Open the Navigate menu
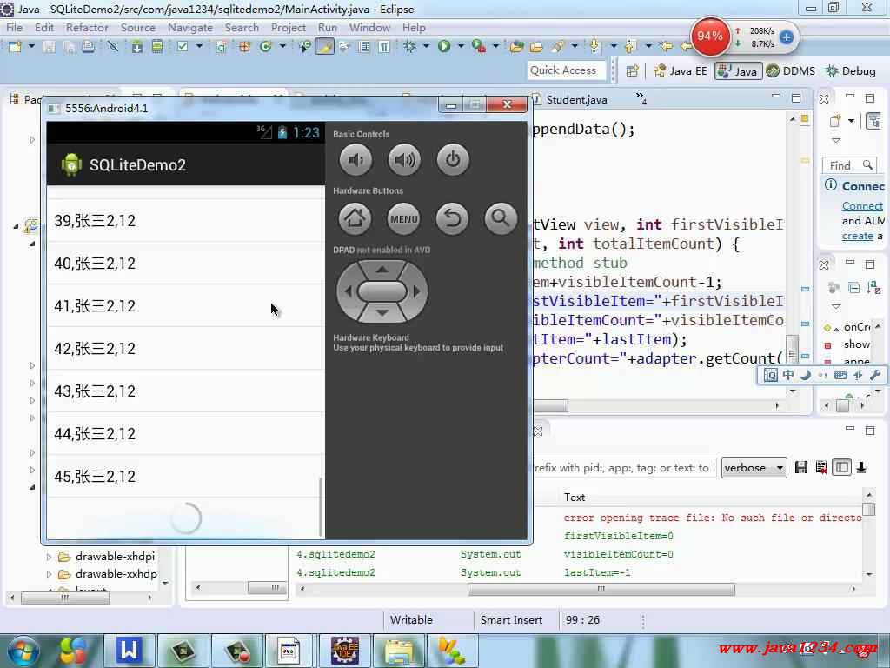Image resolution: width=890 pixels, height=668 pixels. [190, 27]
